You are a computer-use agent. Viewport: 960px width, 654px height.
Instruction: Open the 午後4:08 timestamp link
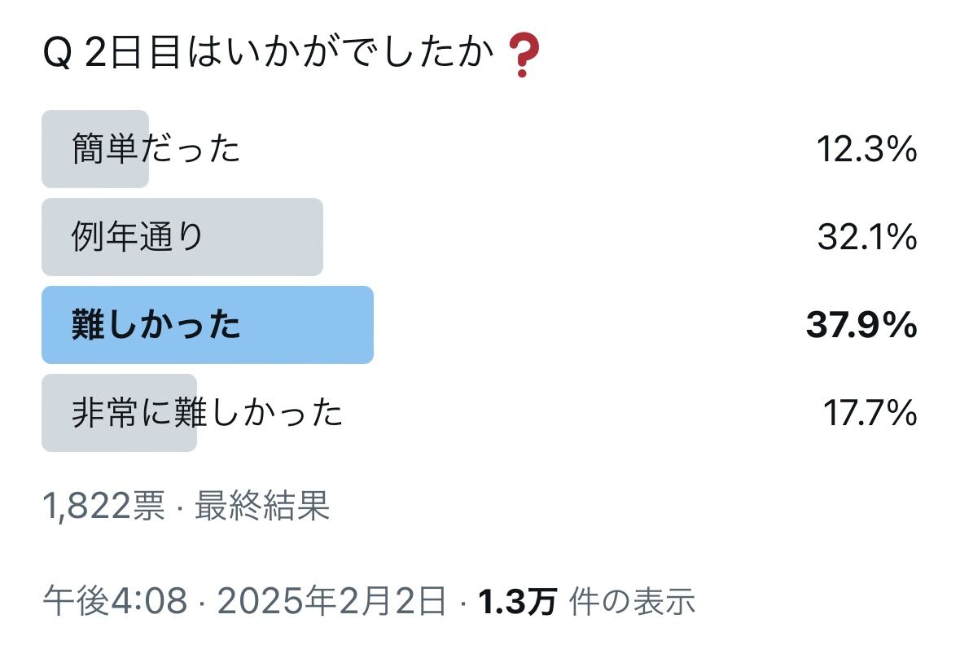tap(115, 601)
